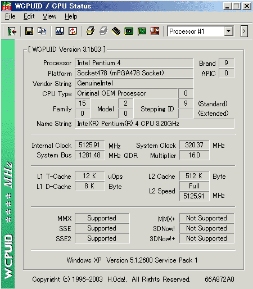Click the WCPUID app icon in title bar
Image resolution: width=253 pixels, height=289 pixels.
[6, 6]
